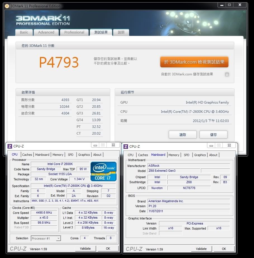Click the Threads 8 value
This screenshot has height=258, width=254.
point(111,238)
